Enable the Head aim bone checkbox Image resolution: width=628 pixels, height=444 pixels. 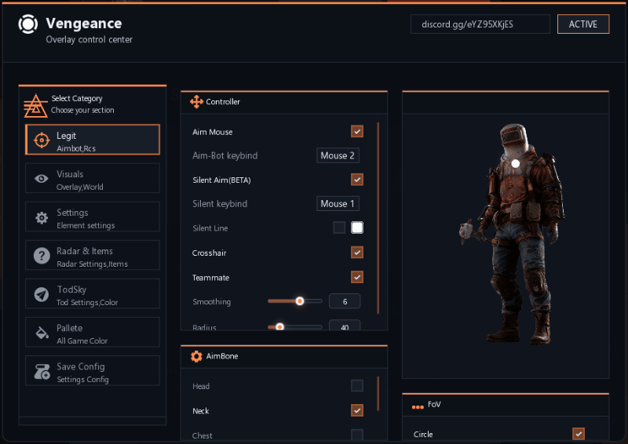click(357, 386)
